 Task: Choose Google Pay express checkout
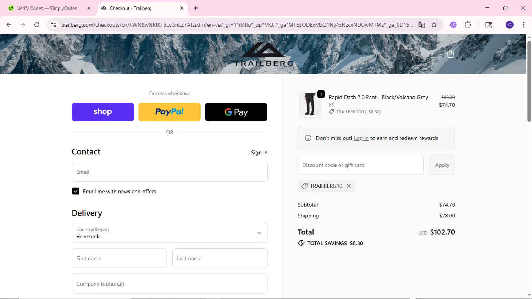(x=236, y=112)
